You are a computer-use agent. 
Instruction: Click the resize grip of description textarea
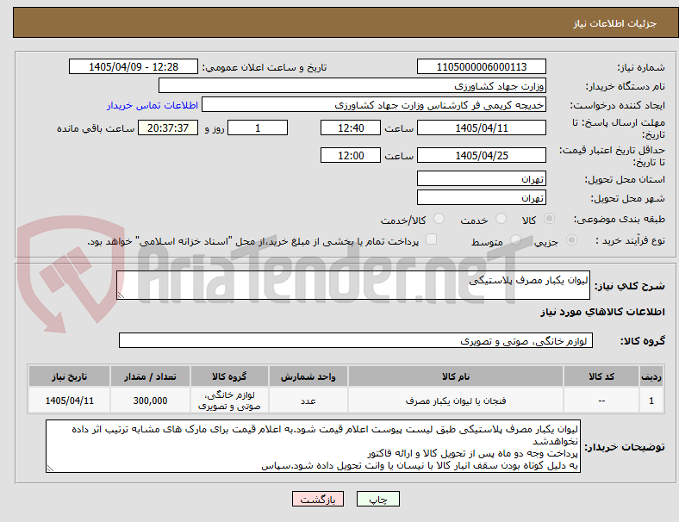coord(121,295)
